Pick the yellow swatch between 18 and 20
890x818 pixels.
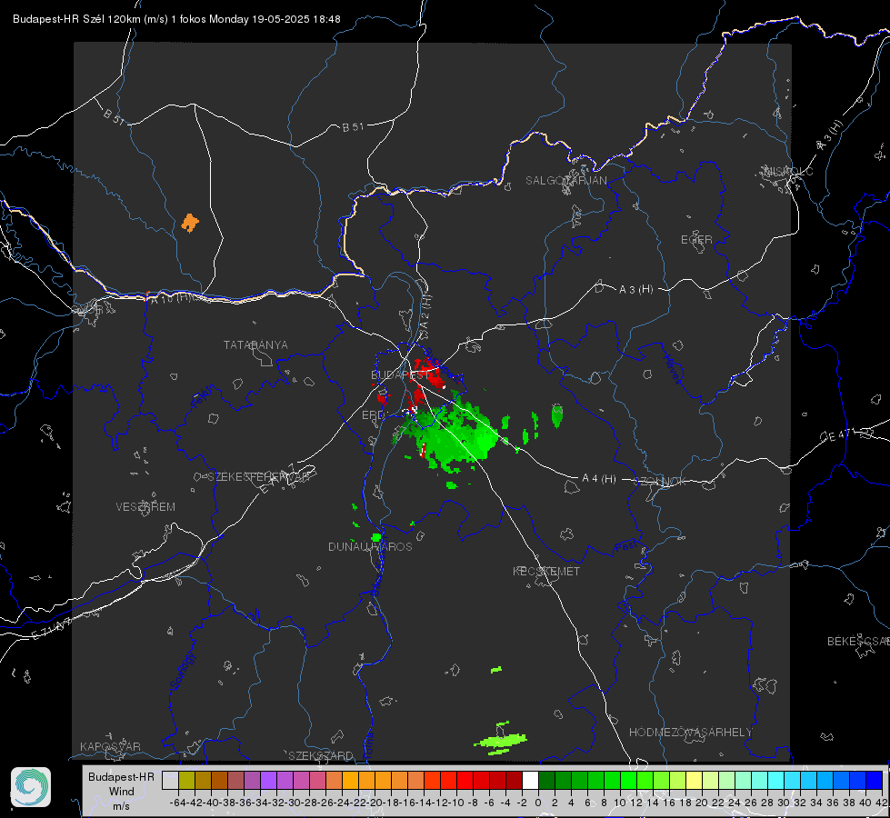click(x=694, y=781)
